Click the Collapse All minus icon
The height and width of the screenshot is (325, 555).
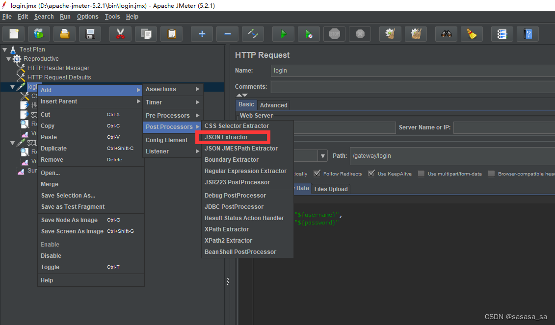pyautogui.click(x=227, y=34)
